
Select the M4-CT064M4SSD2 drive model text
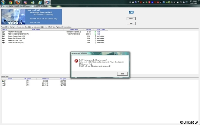point(15,32)
